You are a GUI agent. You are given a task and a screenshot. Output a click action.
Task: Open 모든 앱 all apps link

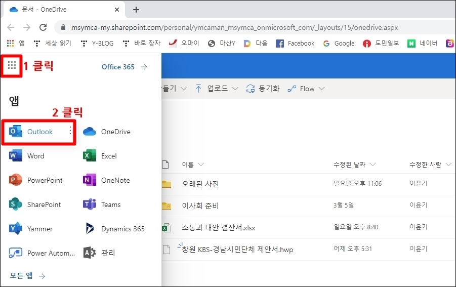click(x=27, y=276)
